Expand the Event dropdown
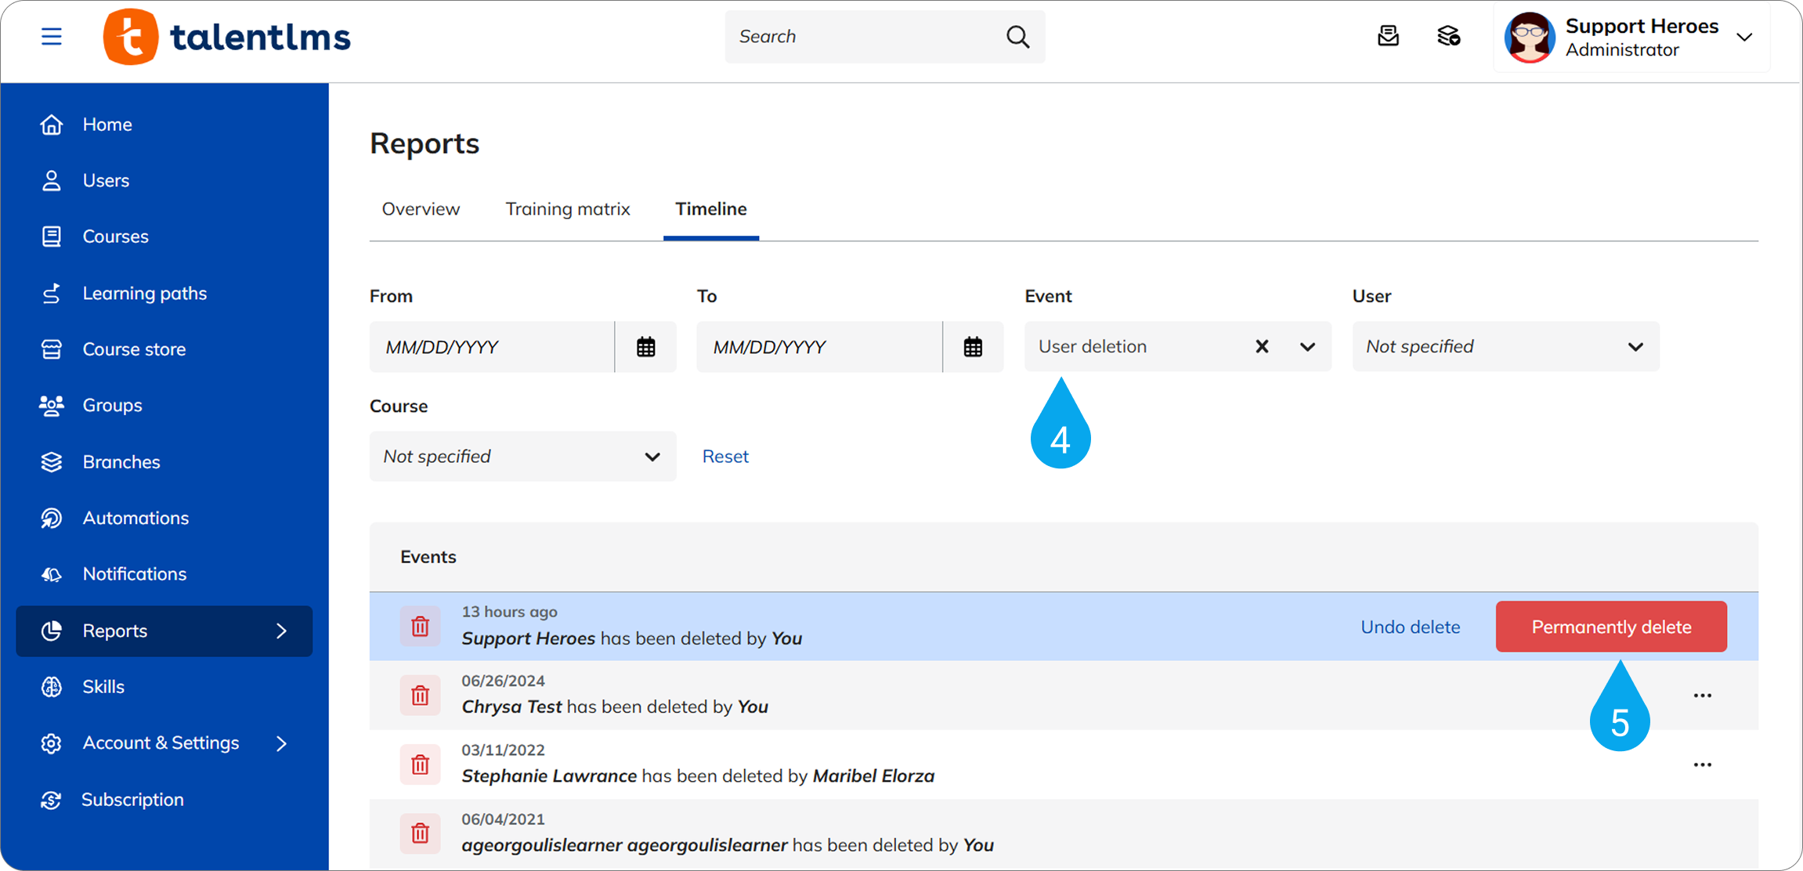Image resolution: width=1803 pixels, height=871 pixels. tap(1307, 346)
